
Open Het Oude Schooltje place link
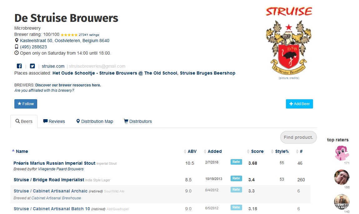(x=114, y=73)
